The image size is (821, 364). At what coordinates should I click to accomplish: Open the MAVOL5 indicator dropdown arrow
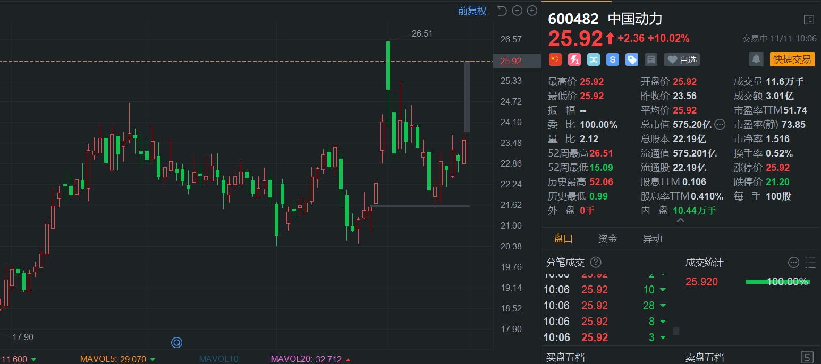point(153,359)
